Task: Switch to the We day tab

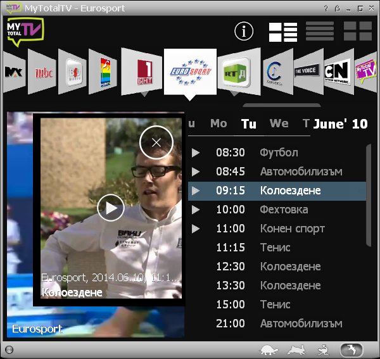Action: 279,123
